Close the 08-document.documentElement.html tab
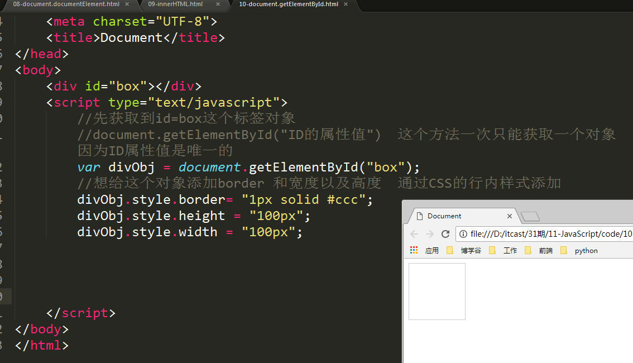 pyautogui.click(x=127, y=4)
